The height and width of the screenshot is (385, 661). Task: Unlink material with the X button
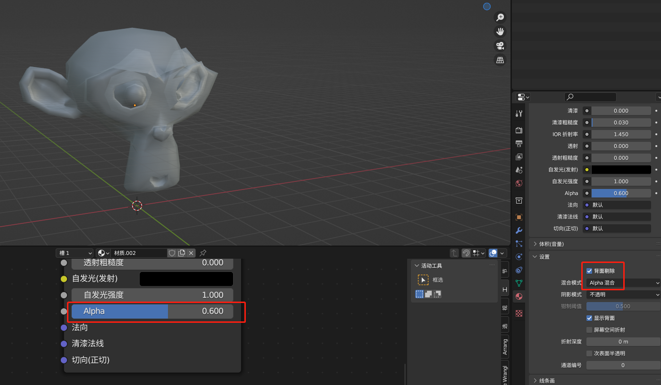pos(191,253)
